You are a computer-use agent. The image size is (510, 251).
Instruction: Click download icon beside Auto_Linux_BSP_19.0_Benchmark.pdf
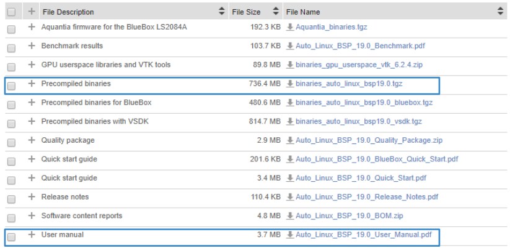click(289, 46)
